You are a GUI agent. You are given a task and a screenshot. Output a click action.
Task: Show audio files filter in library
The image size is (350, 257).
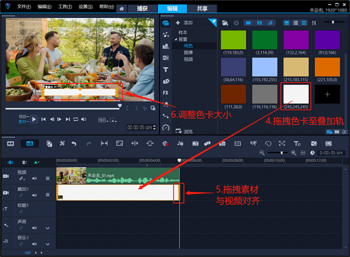coord(270,23)
